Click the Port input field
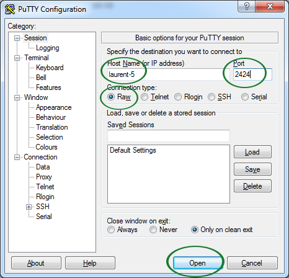Image resolution: width=289 pixels, height=278 pixels. (252, 74)
